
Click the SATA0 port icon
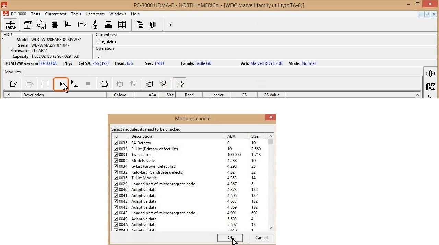(x=10, y=25)
